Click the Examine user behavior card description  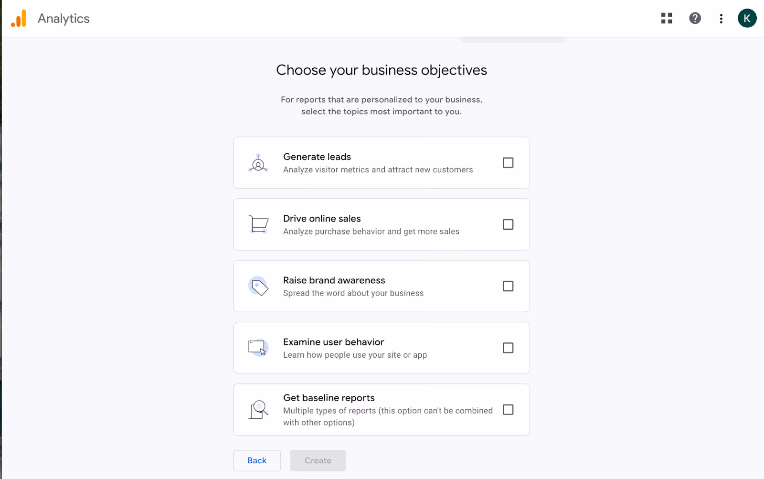pos(355,355)
